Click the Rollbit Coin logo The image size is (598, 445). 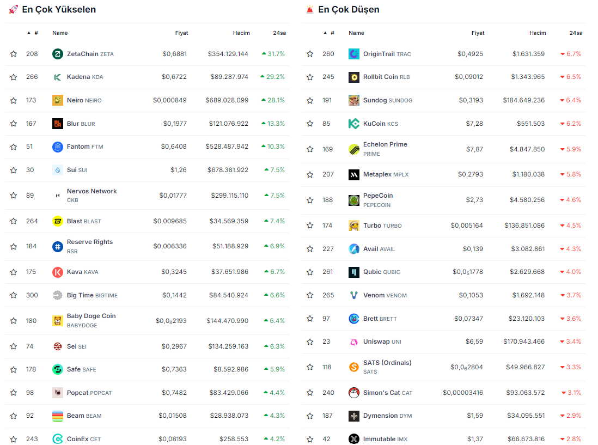353,77
